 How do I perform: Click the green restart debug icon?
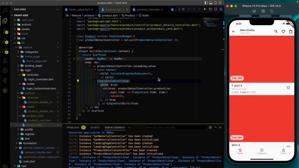[210, 9]
